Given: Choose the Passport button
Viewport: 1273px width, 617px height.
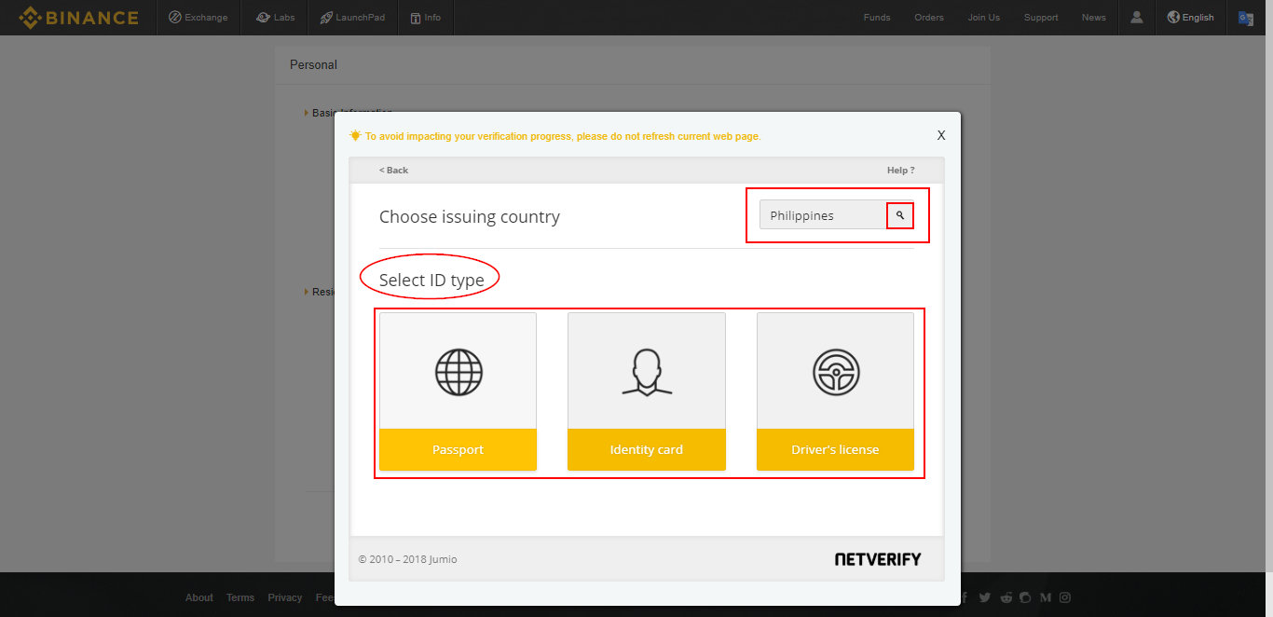Looking at the screenshot, I should [x=459, y=449].
